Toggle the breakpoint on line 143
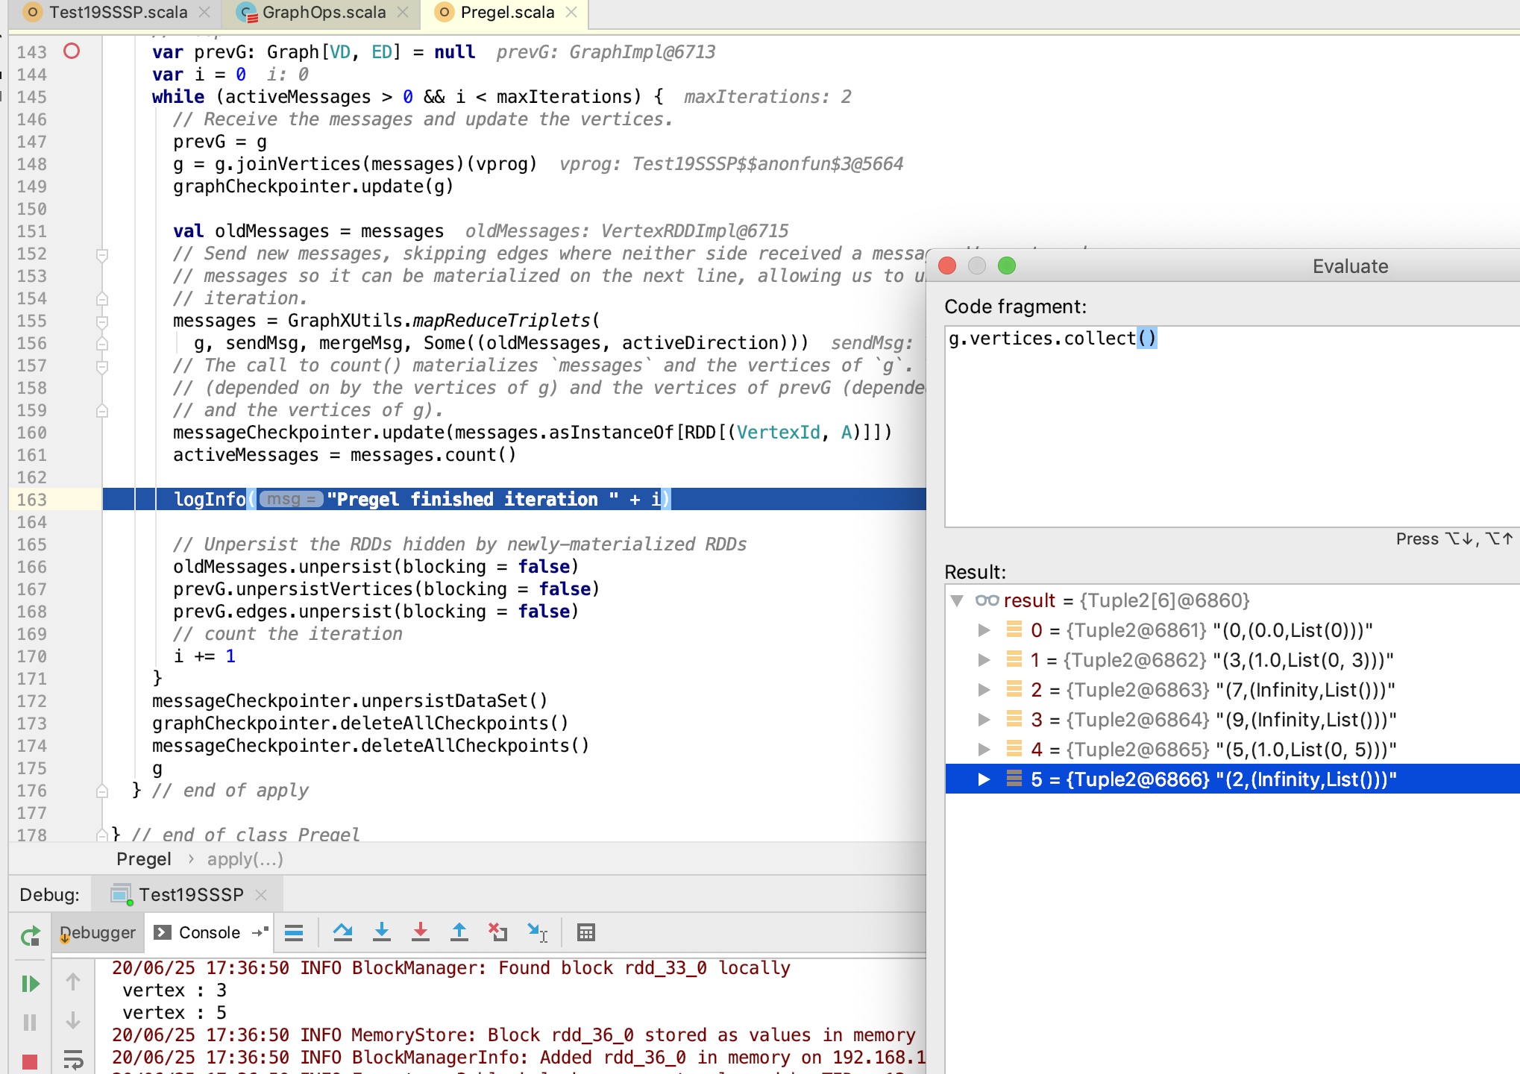1520x1074 pixels. (72, 51)
